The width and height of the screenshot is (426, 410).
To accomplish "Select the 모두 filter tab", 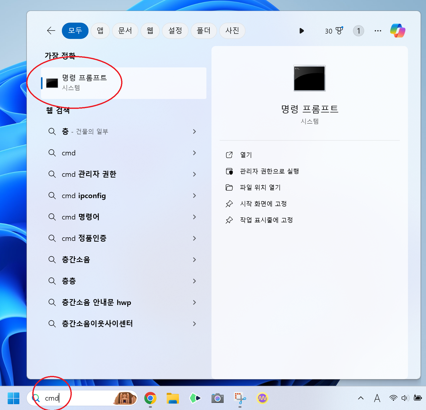I will click(x=75, y=31).
